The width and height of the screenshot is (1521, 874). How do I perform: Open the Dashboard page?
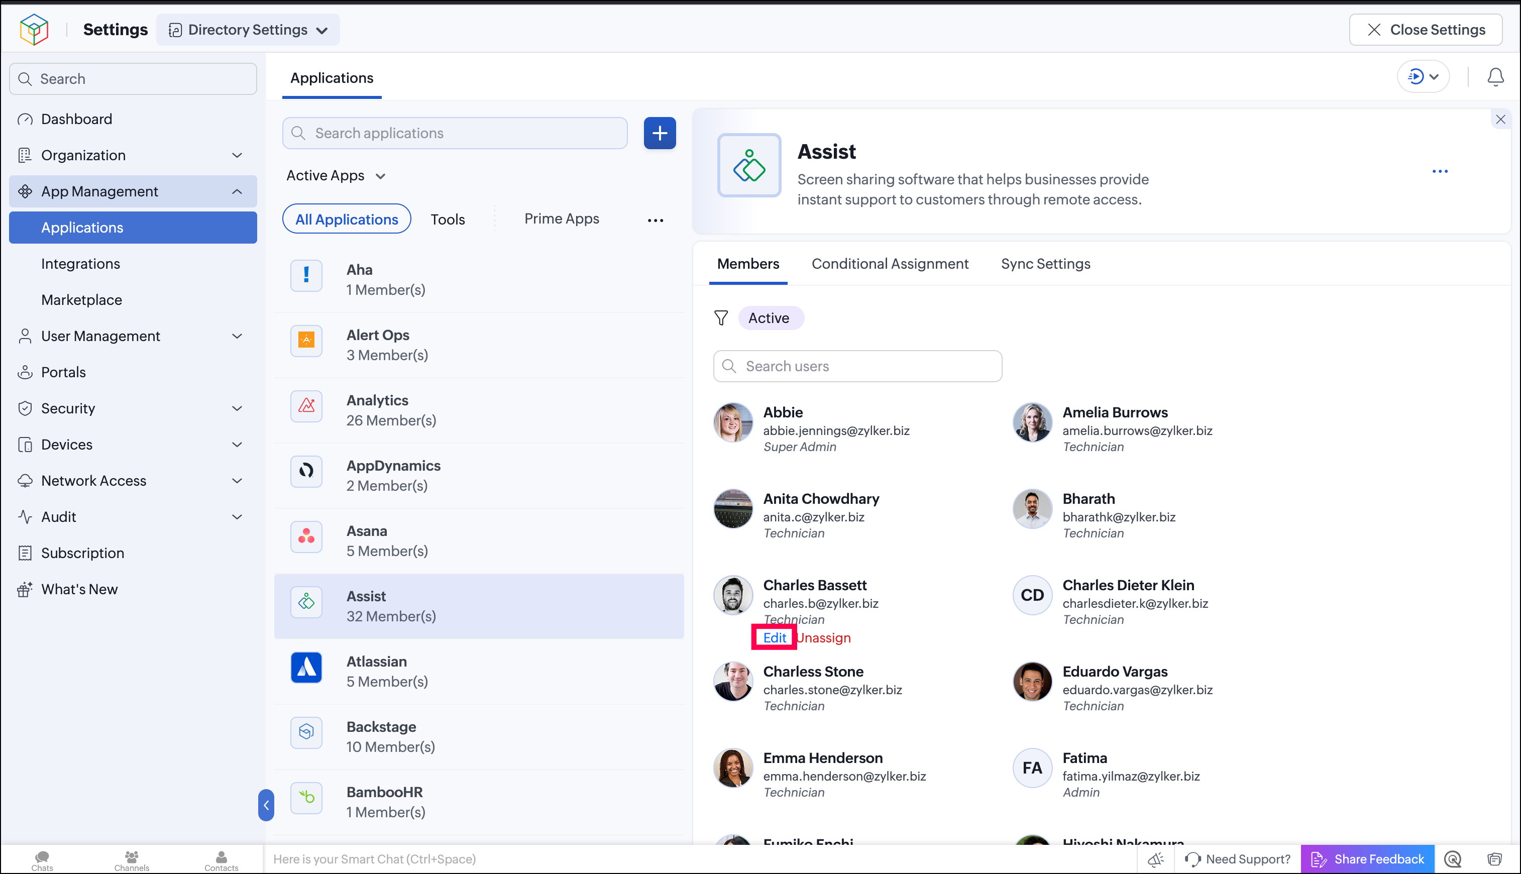[x=133, y=119]
